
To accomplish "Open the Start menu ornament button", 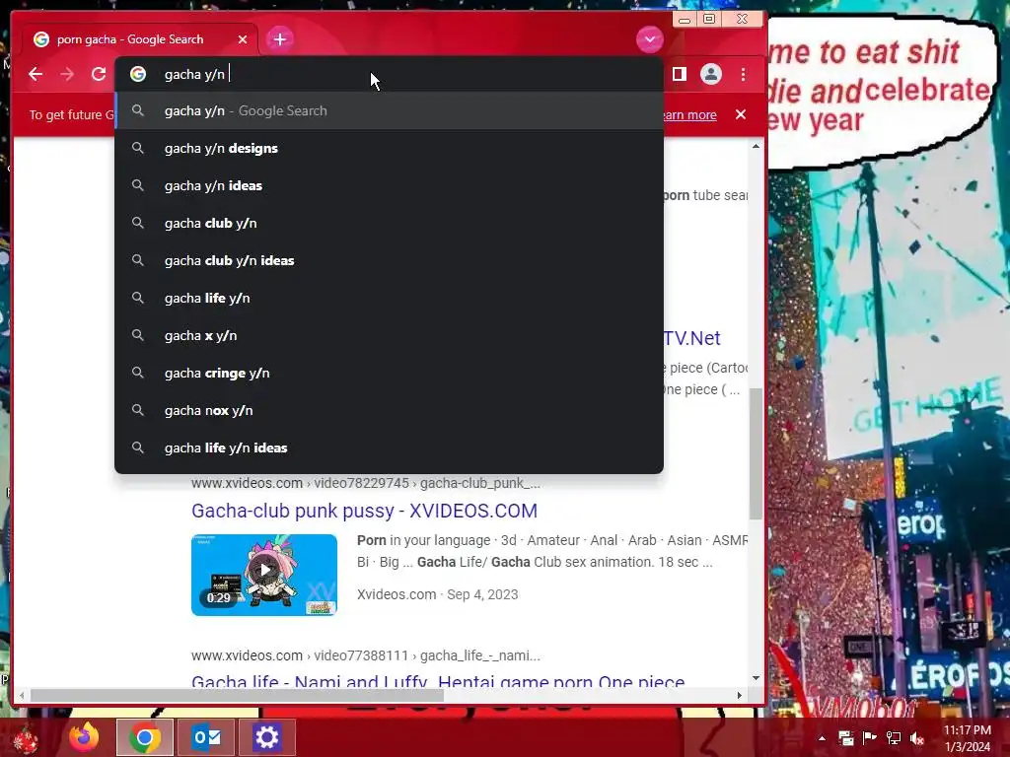I will click(26, 737).
